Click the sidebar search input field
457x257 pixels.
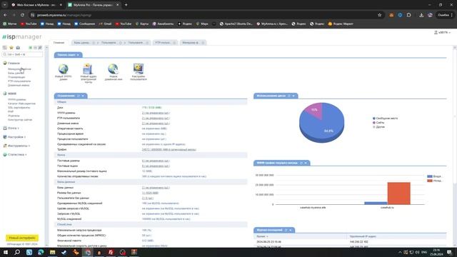[22, 54]
